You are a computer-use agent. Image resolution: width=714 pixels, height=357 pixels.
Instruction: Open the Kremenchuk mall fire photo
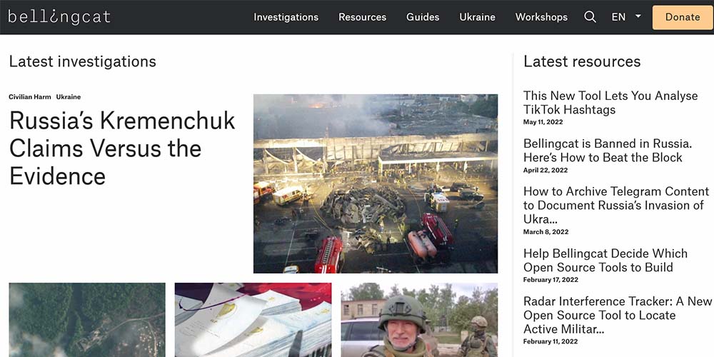pyautogui.click(x=376, y=183)
